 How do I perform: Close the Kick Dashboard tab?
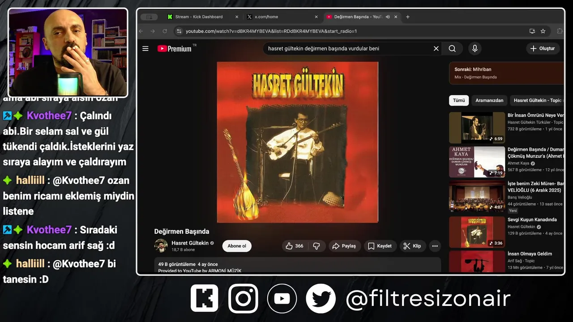(x=237, y=17)
